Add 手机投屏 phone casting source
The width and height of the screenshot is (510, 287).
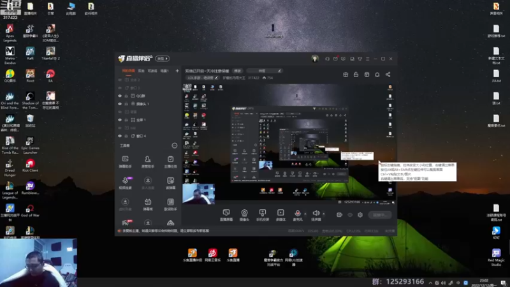click(x=263, y=215)
